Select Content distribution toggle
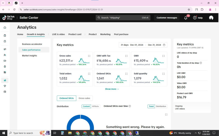Screen dimensions: 219x136 (x=86, y=106)
